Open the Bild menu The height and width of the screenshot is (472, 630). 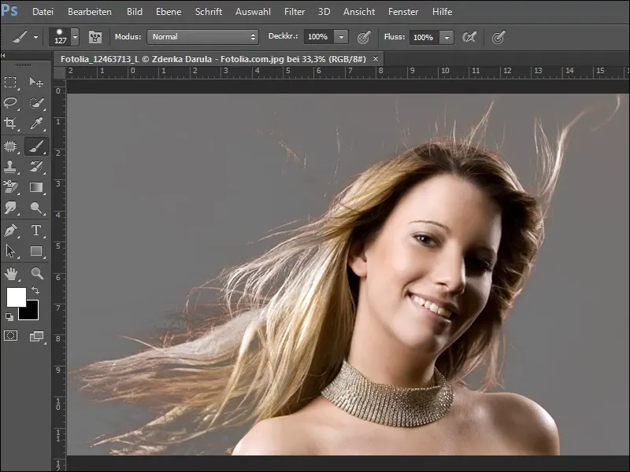pos(135,12)
